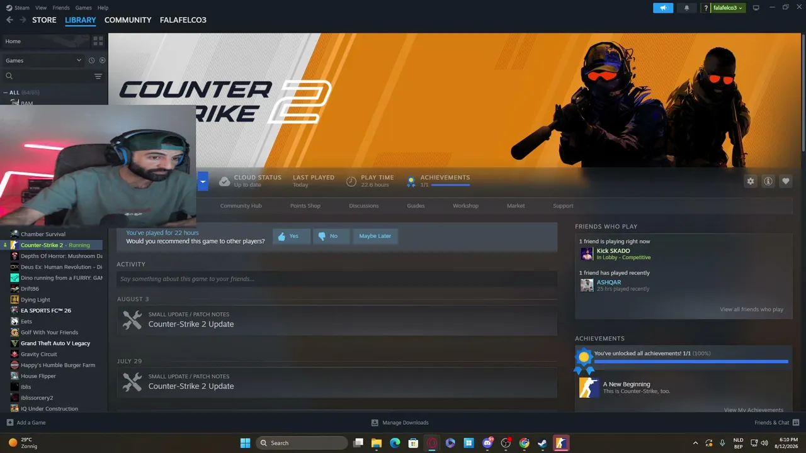Click the header achievements progress bar
The width and height of the screenshot is (806, 453).
[450, 186]
